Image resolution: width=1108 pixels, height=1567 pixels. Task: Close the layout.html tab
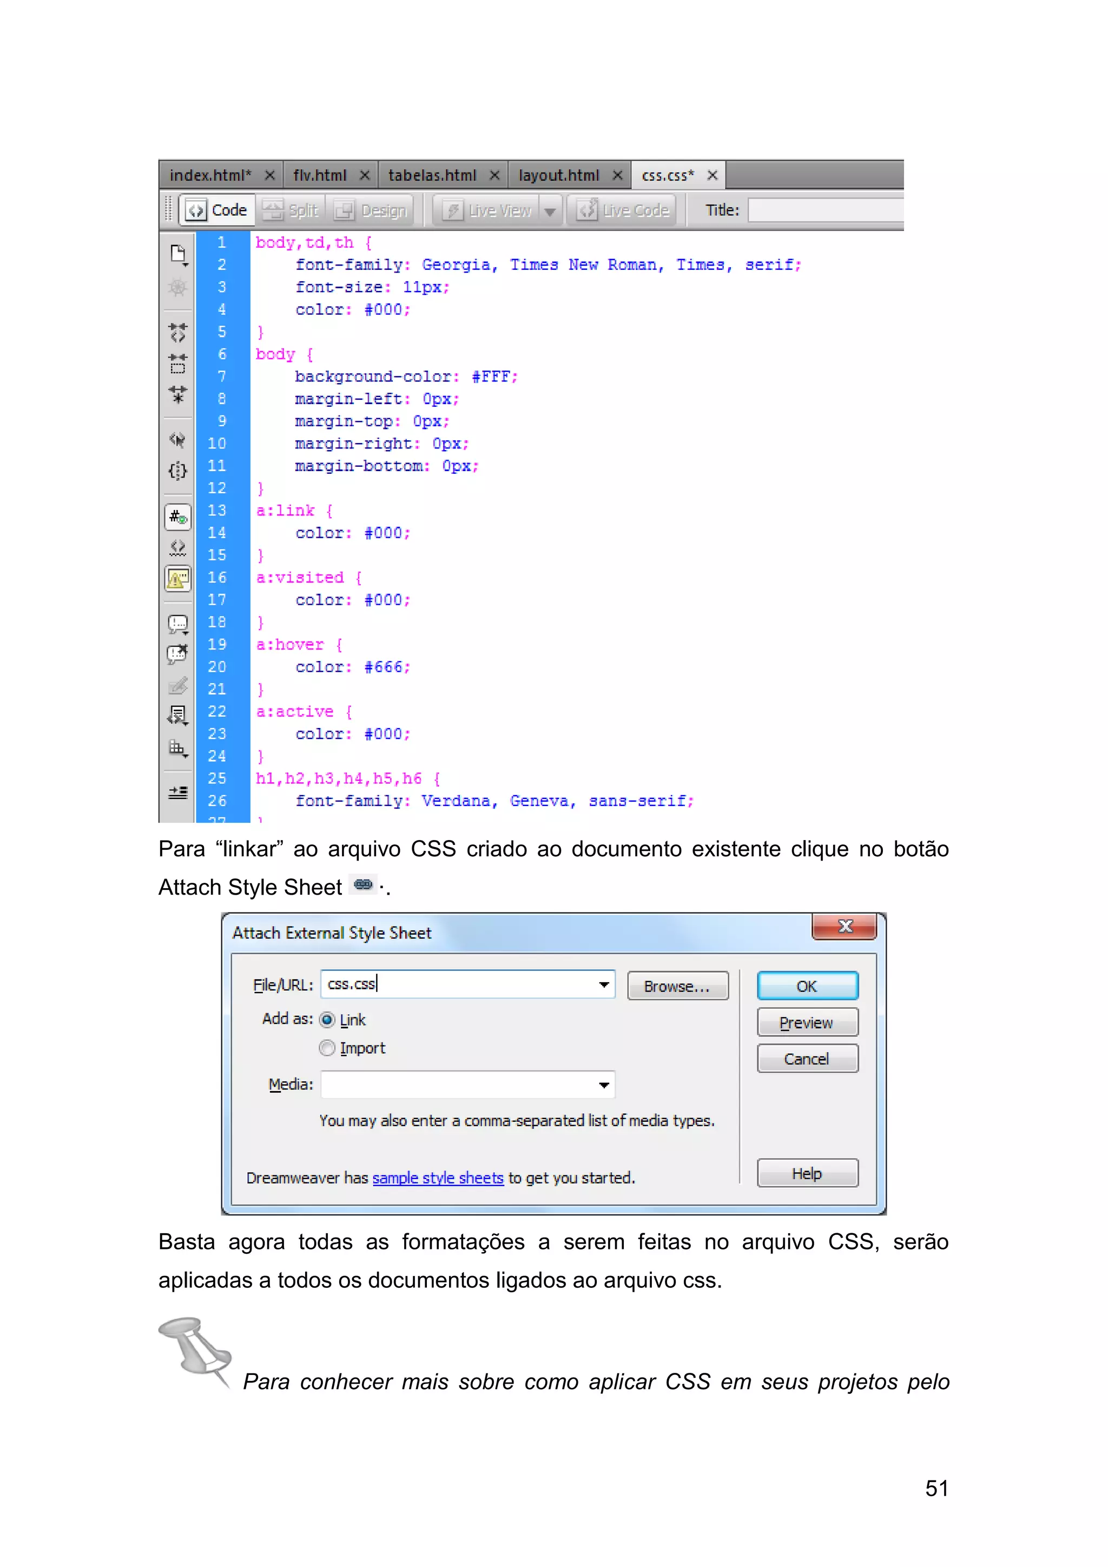click(617, 175)
